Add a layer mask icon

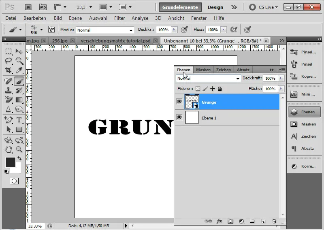230,221
